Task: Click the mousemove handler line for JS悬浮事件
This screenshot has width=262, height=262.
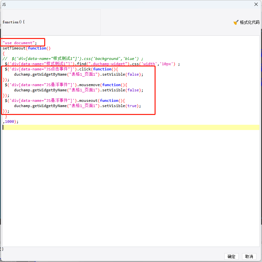Action: (66, 85)
